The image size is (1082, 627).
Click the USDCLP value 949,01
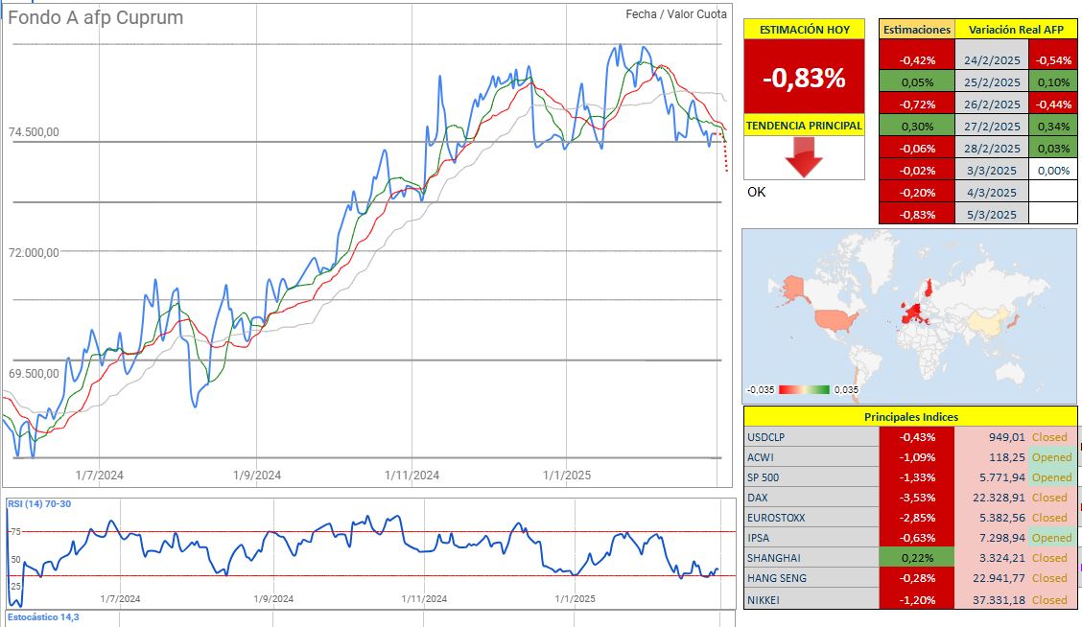pyautogui.click(x=1007, y=437)
